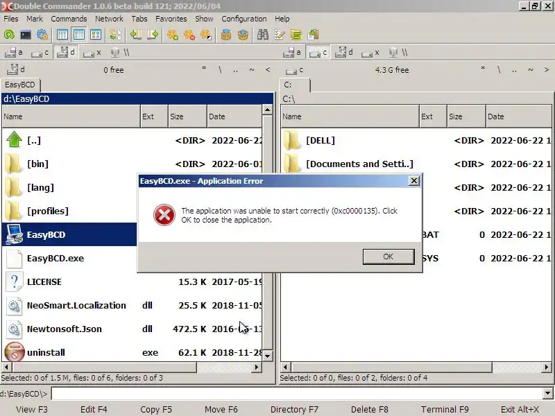Click the C: tab in right panel

point(294,85)
